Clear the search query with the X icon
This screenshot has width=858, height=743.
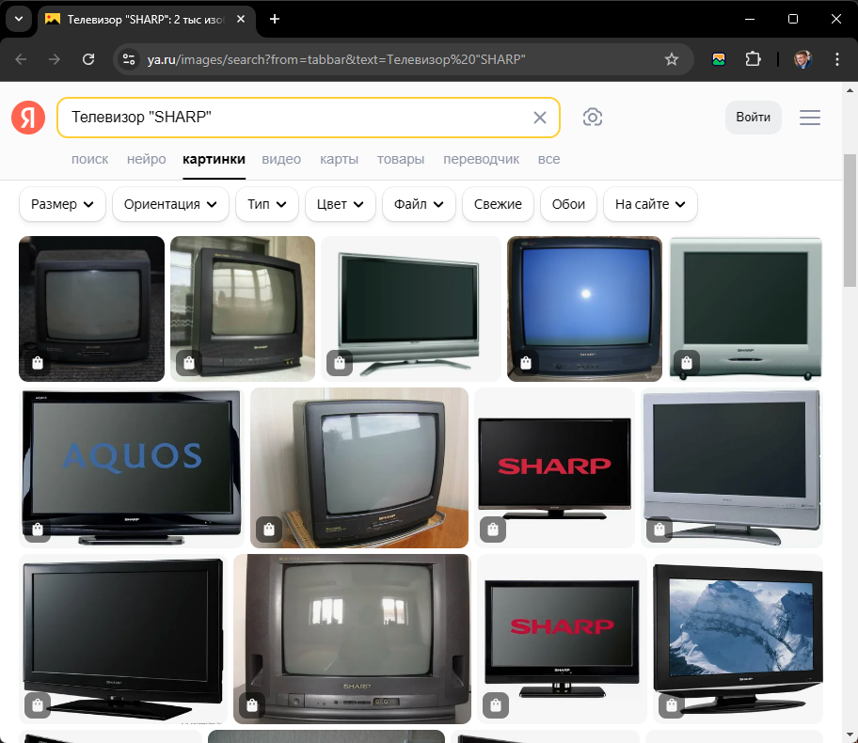[x=539, y=117]
